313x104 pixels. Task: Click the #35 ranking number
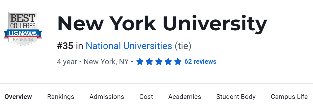[65, 46]
